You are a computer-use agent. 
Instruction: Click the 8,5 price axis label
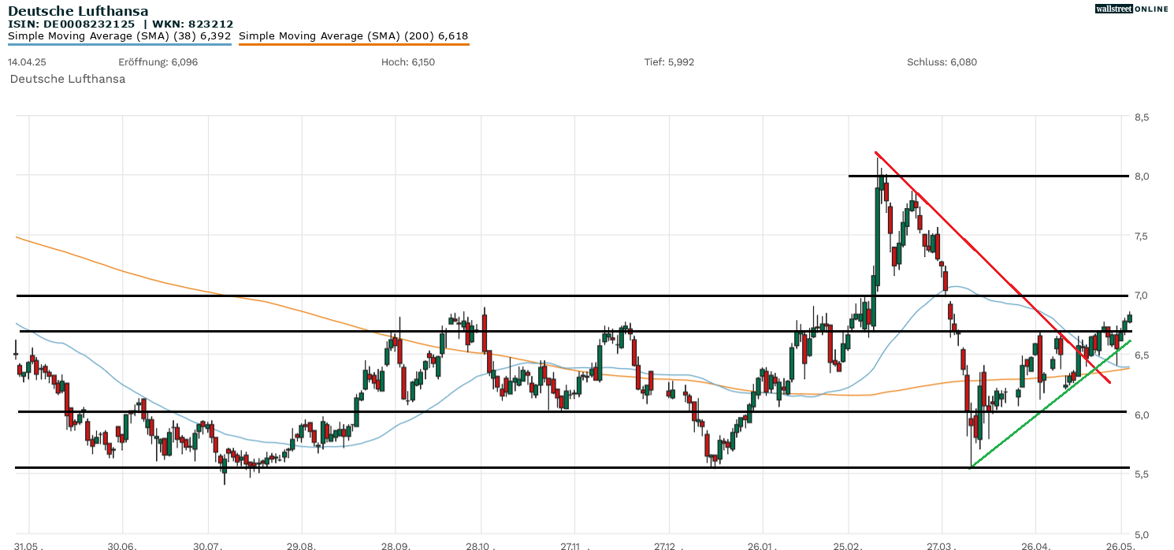[x=1141, y=117]
